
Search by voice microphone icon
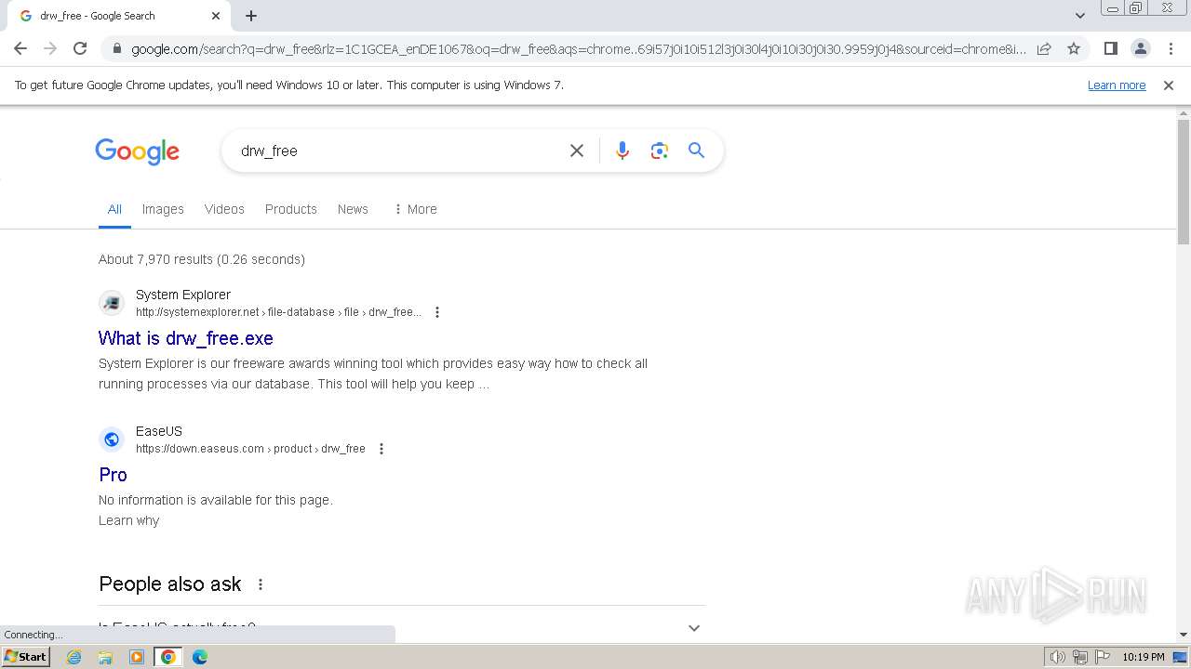pos(622,151)
